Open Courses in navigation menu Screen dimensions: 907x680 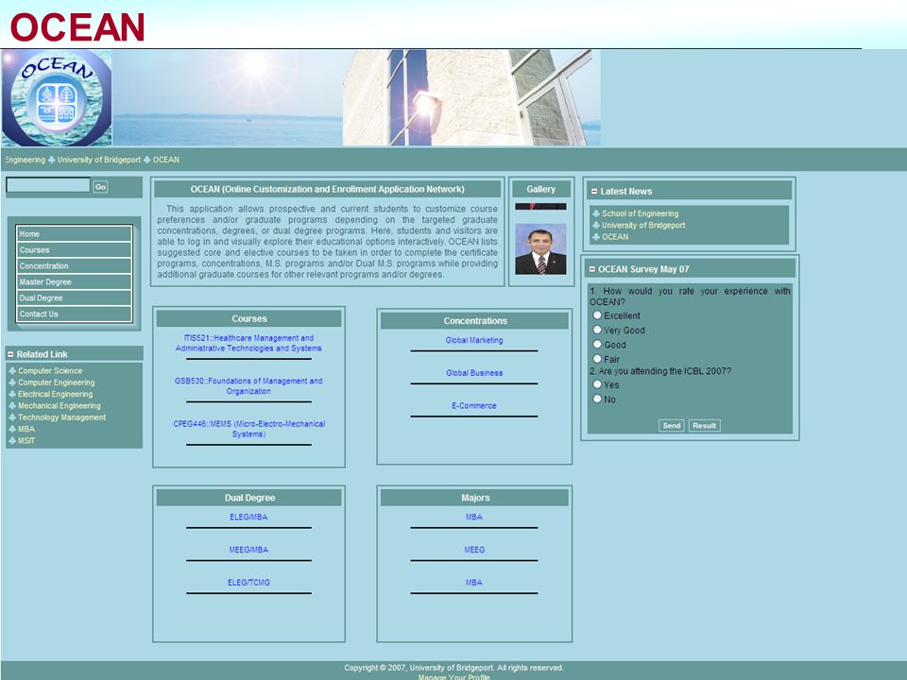pyautogui.click(x=74, y=249)
